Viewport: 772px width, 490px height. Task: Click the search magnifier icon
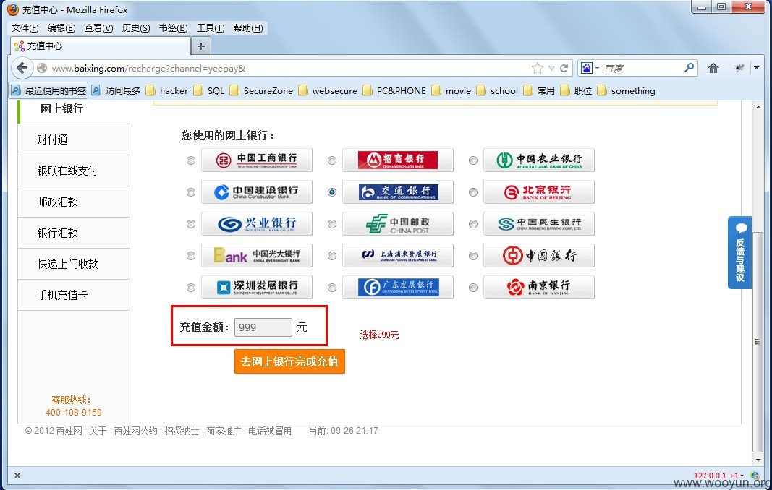690,67
